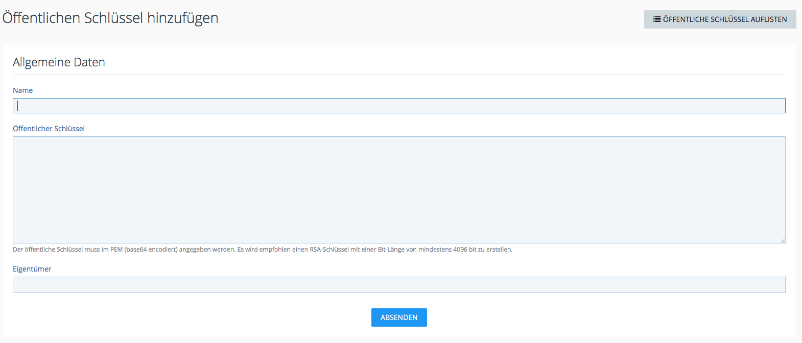The width and height of the screenshot is (802, 343).
Task: Click the Öffentlicher Schlüssel label
Action: 49,129
